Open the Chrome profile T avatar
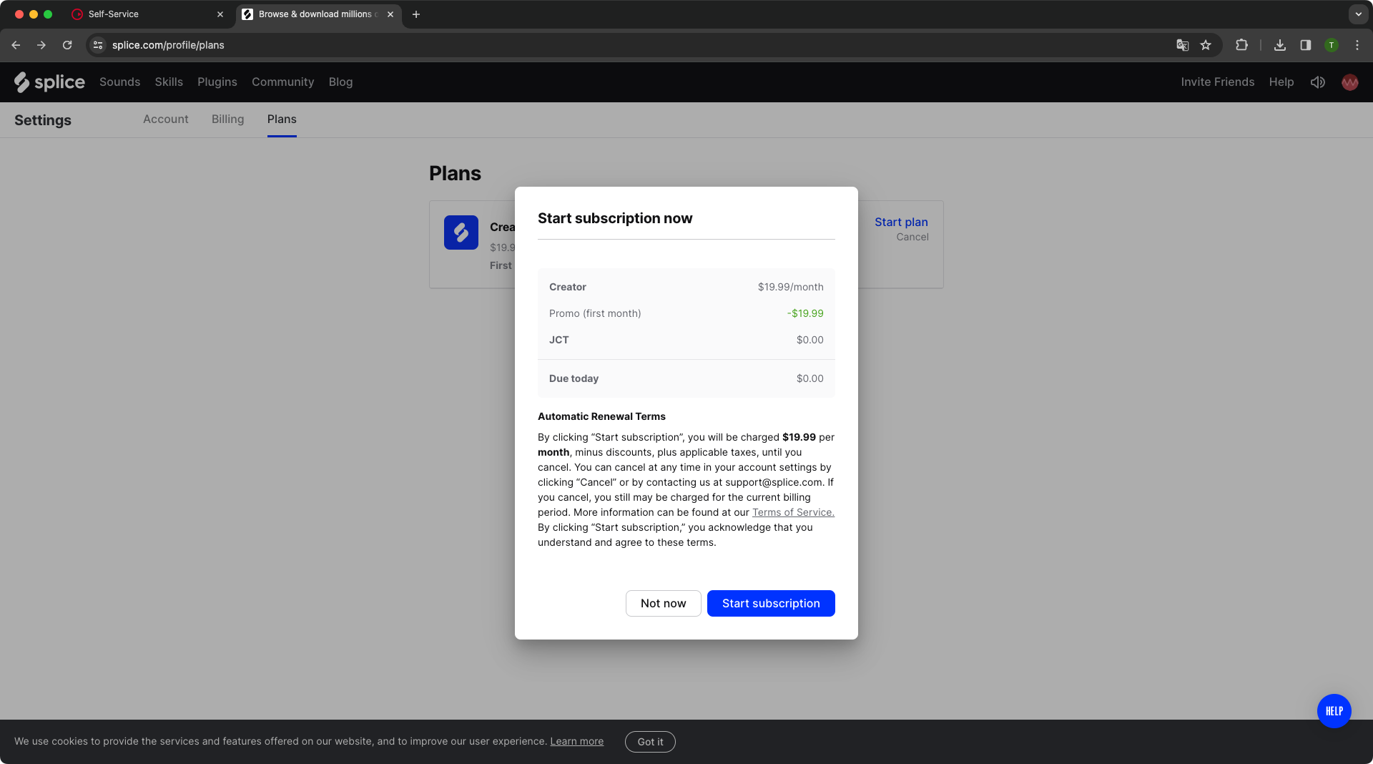1373x764 pixels. [1331, 45]
